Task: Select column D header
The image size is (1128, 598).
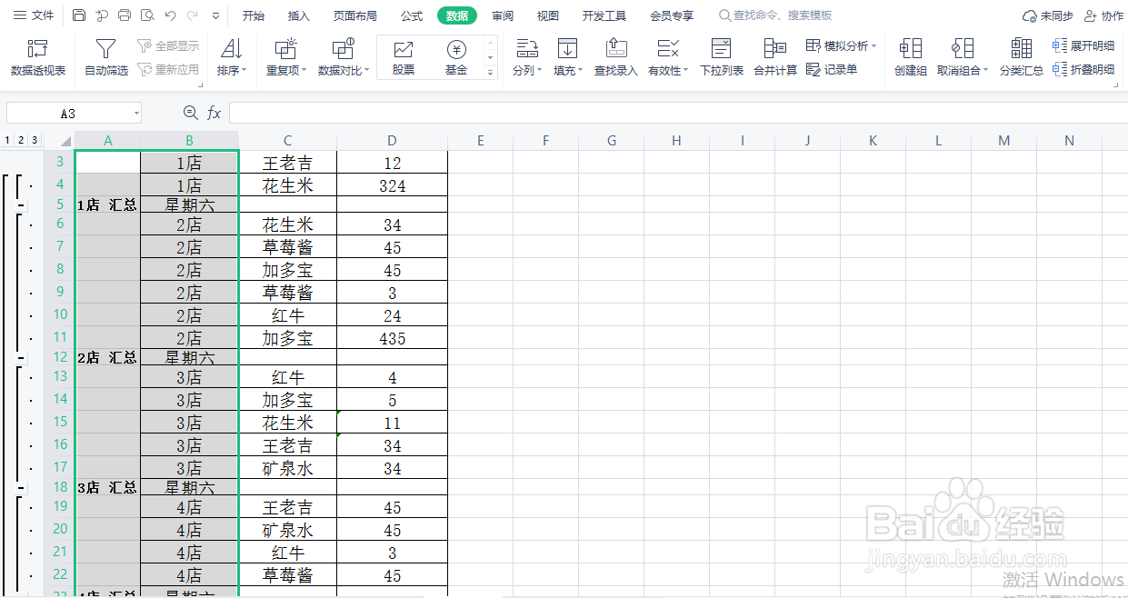Action: (392, 140)
